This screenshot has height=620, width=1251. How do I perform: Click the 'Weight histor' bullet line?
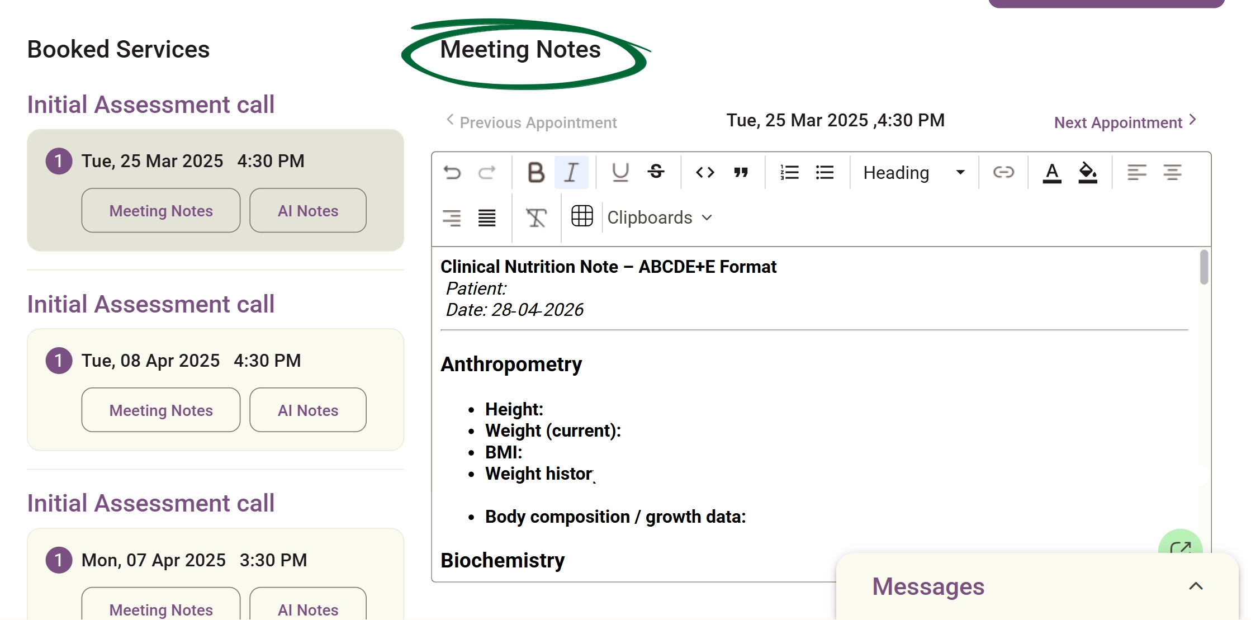pos(539,474)
